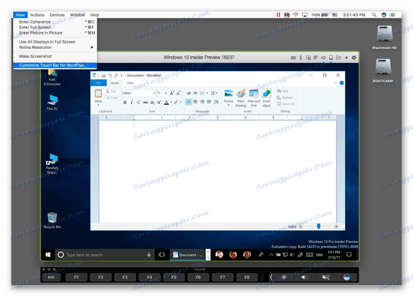Click the Paste clipboard icon
The width and height of the screenshot is (413, 297).
(98, 93)
